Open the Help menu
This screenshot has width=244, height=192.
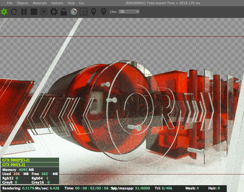click(71, 3)
